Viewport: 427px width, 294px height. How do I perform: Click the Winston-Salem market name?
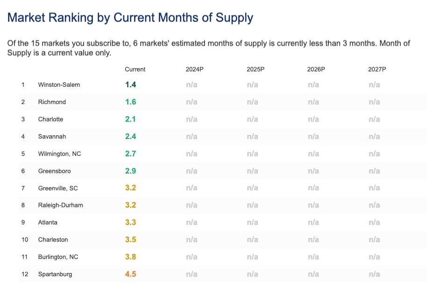click(x=59, y=85)
